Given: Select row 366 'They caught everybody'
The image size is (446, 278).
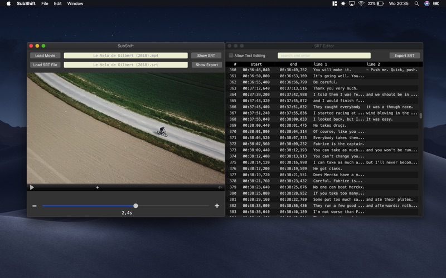Looking at the screenshot, I should [x=322, y=107].
